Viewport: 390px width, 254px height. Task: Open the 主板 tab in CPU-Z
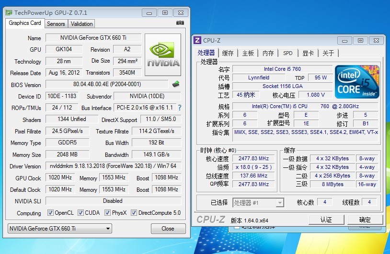pos(248,53)
